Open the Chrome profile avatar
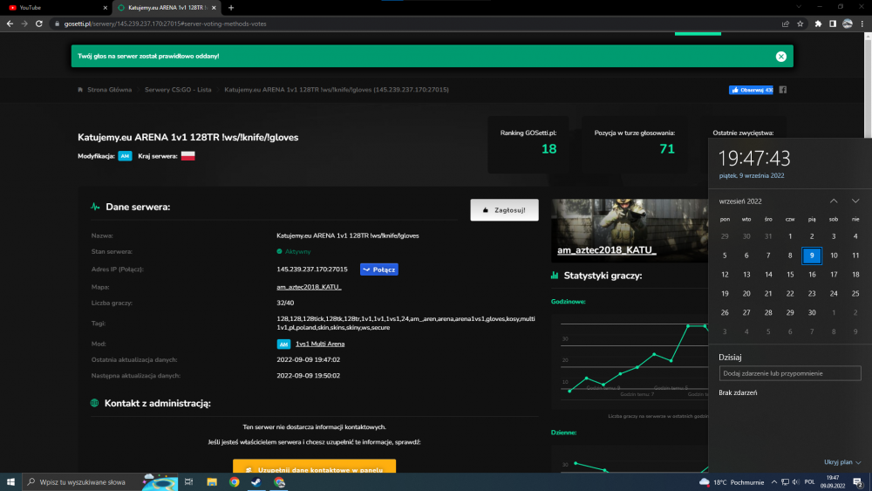872x491 pixels. [847, 24]
